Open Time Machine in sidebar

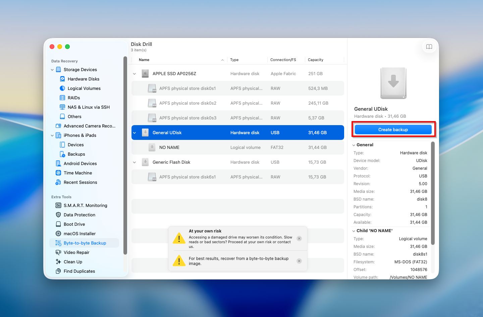(78, 173)
